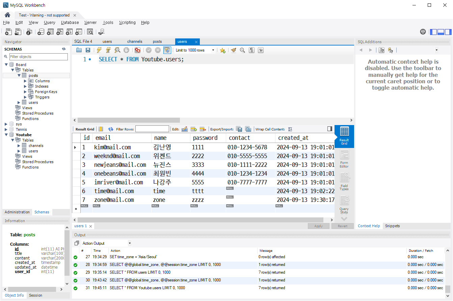Toggle the right sidebar panel visibility
The width and height of the screenshot is (453, 301).
[448, 32]
